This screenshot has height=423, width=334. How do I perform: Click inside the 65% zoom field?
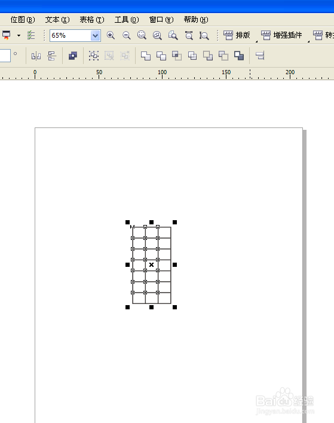click(x=71, y=36)
